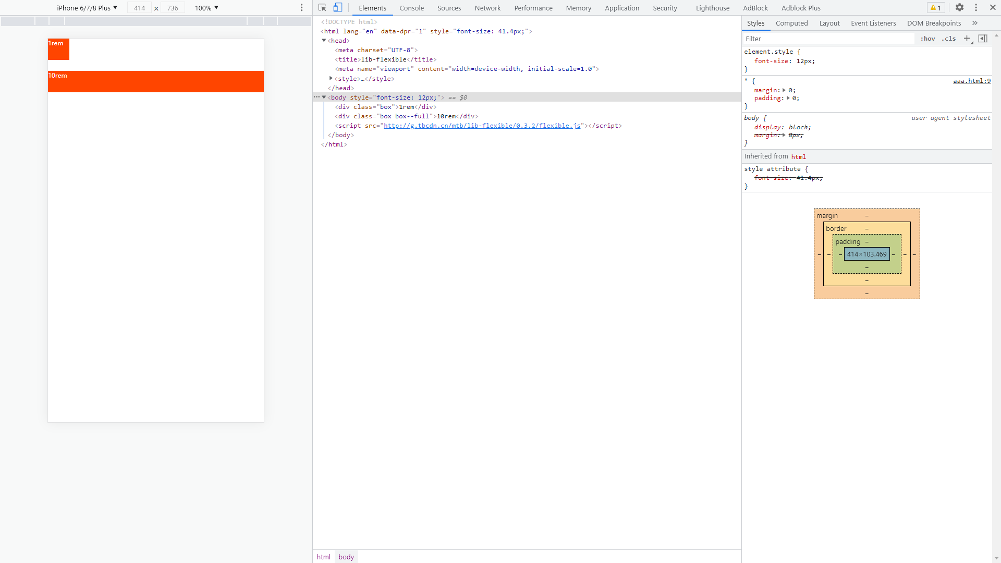The height and width of the screenshot is (563, 1001).
Task: Open the AdBlock tab
Action: (x=755, y=8)
